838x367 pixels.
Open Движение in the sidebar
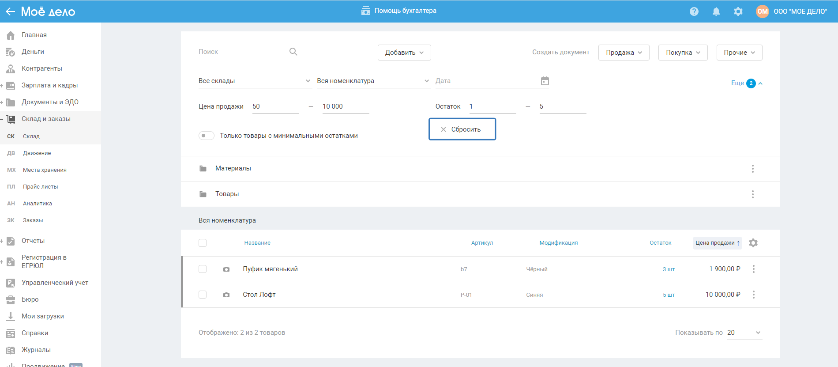pyautogui.click(x=37, y=153)
